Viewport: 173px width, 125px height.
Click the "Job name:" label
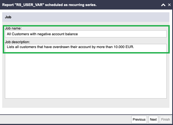point(13,28)
